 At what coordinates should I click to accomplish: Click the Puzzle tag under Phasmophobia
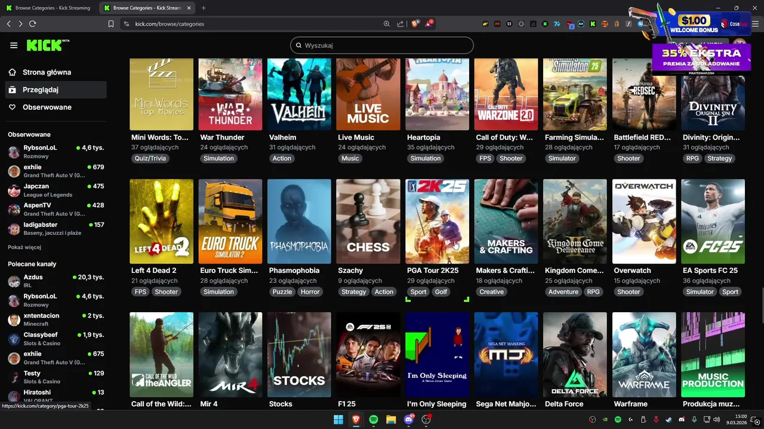pos(282,292)
